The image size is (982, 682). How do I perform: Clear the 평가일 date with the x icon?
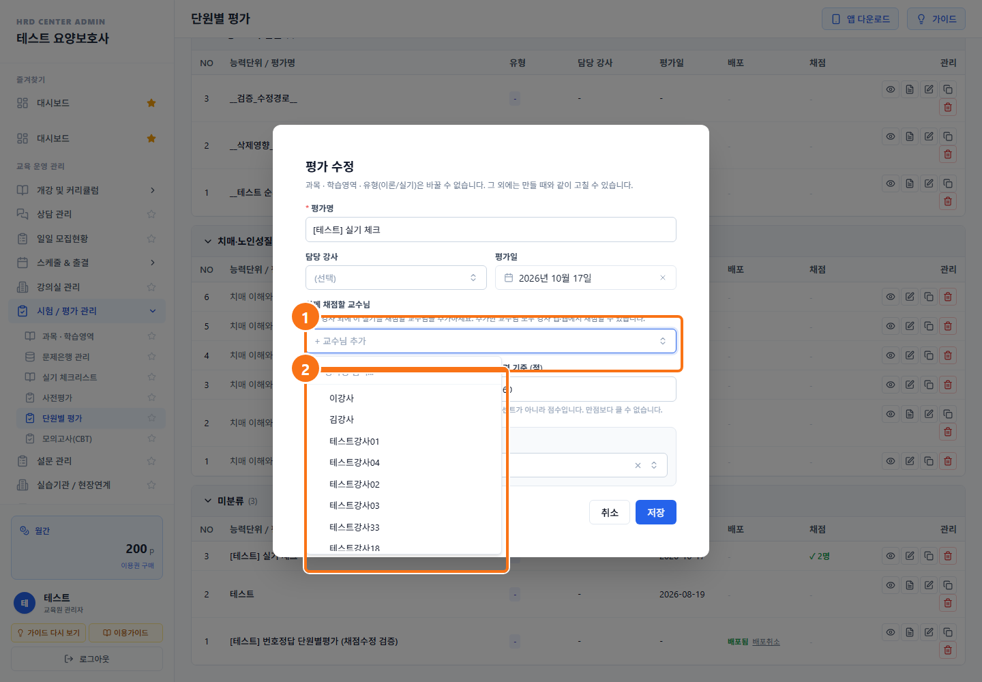click(x=662, y=278)
